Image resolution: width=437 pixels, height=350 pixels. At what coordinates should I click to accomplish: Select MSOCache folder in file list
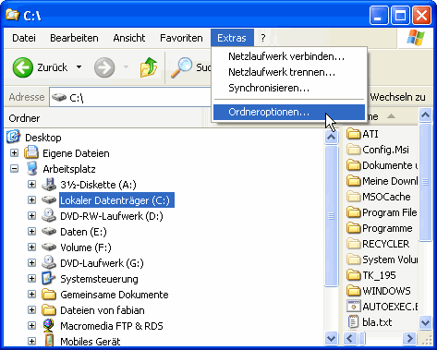coord(386,197)
